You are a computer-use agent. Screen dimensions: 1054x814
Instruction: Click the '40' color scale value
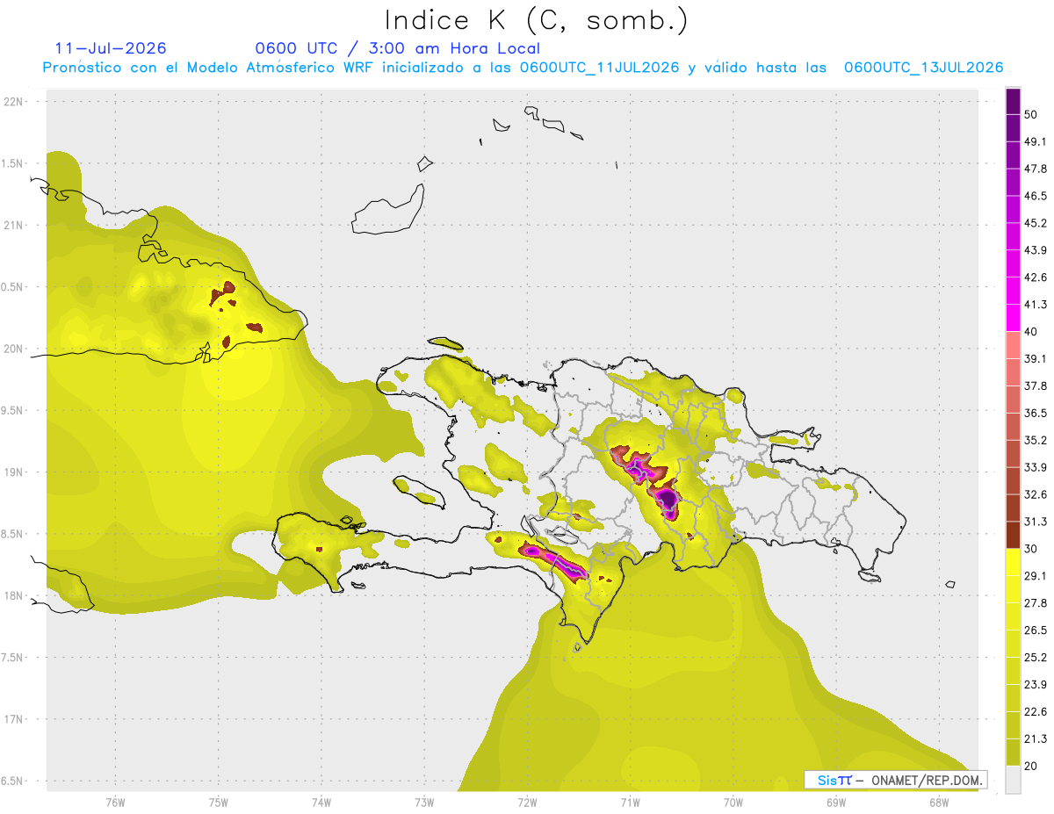(x=1032, y=332)
